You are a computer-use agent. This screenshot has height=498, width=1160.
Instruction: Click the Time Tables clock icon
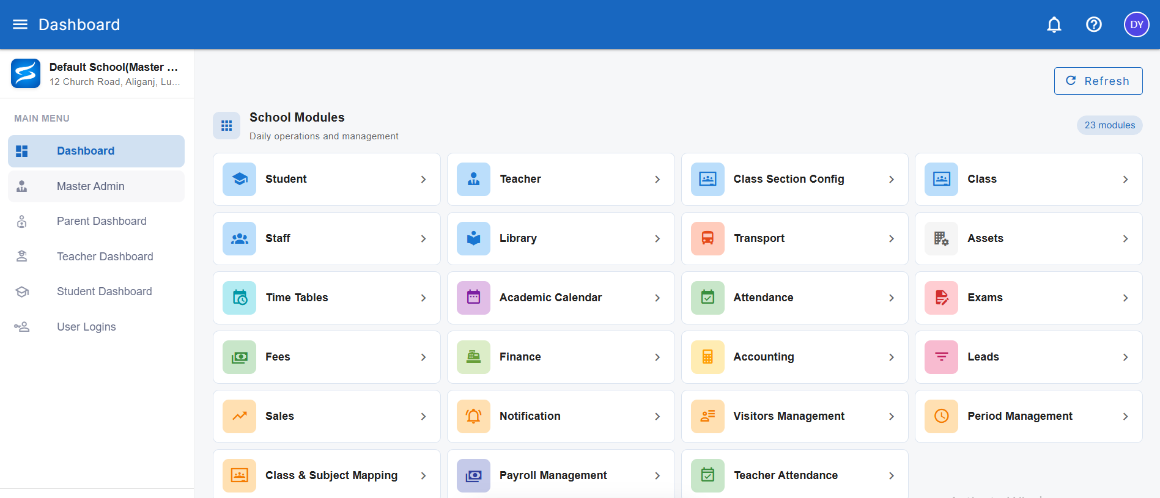click(240, 298)
